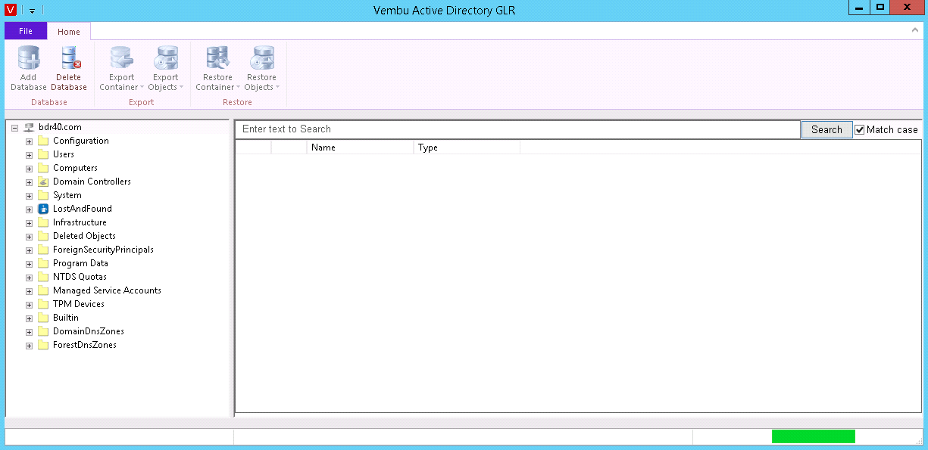The height and width of the screenshot is (450, 928).
Task: Select the Users tree item label
Action: pyautogui.click(x=64, y=154)
